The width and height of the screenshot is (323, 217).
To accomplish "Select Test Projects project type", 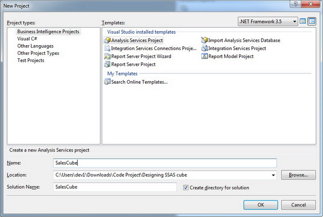I will pyautogui.click(x=31, y=60).
